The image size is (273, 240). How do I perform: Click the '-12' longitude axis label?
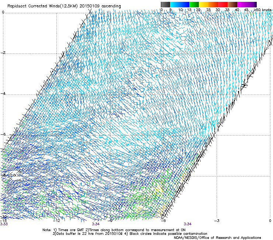(56, 221)
